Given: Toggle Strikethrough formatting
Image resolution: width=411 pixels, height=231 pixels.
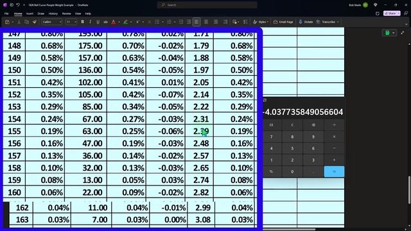Looking at the screenshot, I should click(105, 22).
